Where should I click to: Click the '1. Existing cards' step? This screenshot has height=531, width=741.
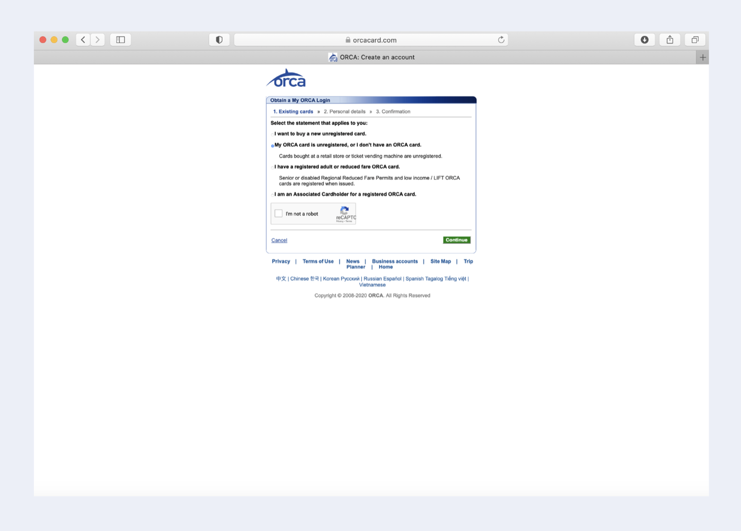[293, 112]
